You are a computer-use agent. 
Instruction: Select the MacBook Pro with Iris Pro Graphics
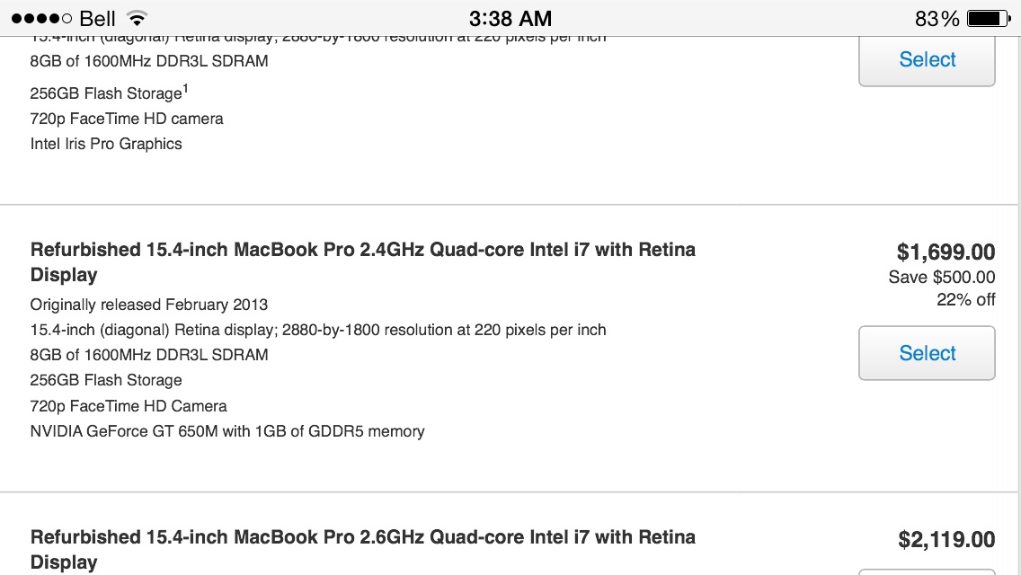coord(927,60)
